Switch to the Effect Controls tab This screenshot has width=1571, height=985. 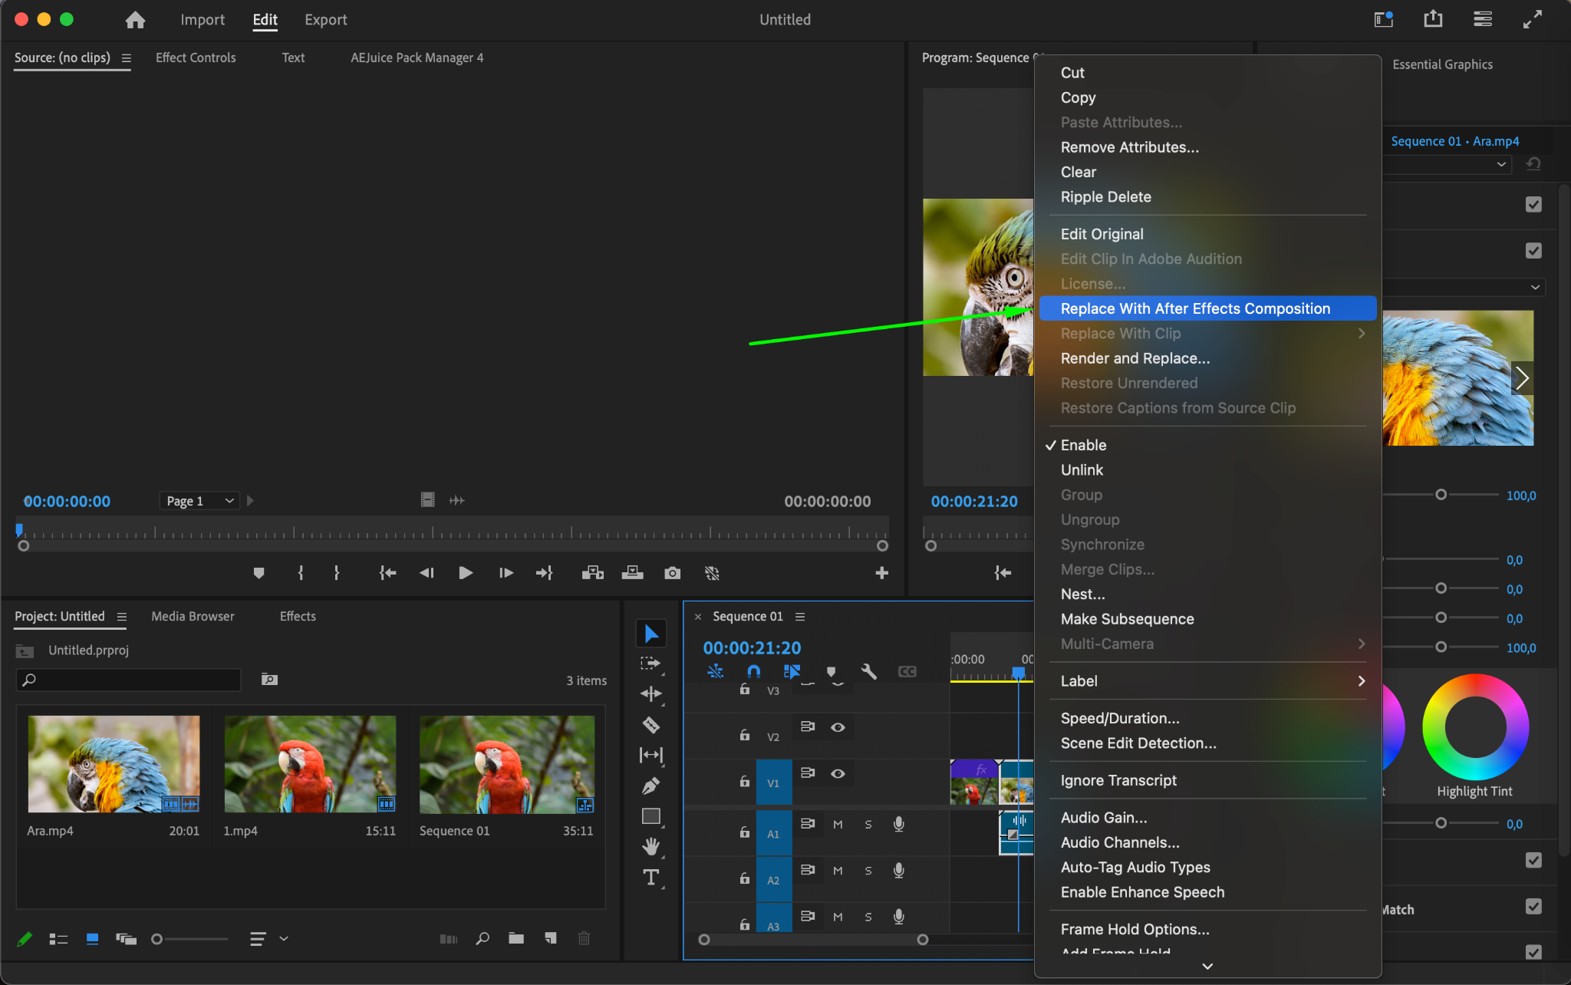click(196, 58)
